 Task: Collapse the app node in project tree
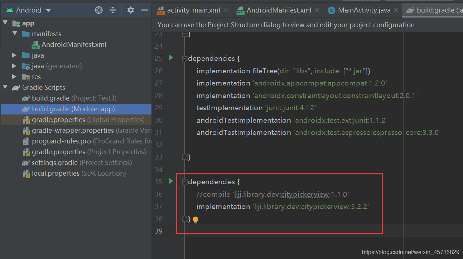6,23
